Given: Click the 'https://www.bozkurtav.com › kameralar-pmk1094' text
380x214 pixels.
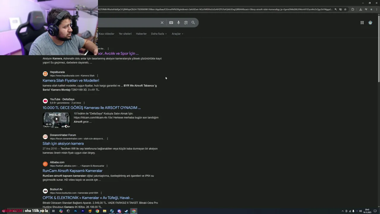Looking at the screenshot, I should click(74, 193).
